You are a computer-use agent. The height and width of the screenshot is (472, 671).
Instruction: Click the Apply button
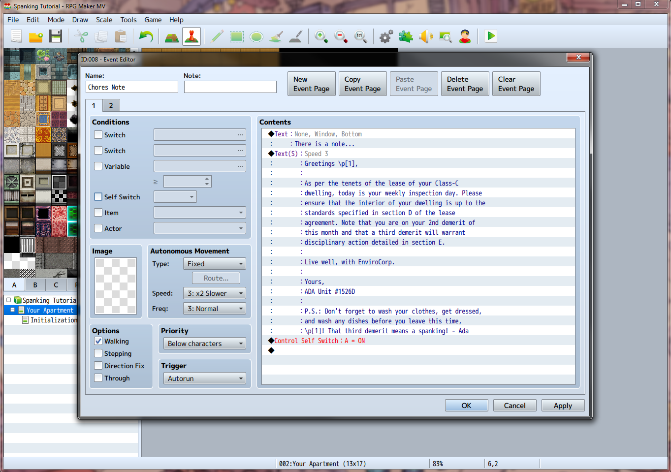(563, 406)
